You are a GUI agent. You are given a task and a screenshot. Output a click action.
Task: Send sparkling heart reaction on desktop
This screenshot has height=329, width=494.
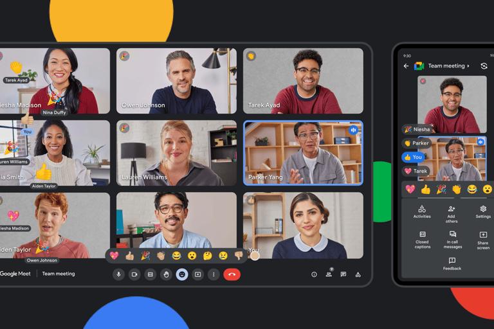(114, 256)
